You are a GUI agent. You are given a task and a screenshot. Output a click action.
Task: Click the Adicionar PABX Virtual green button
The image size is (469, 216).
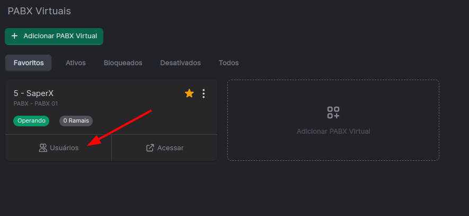pyautogui.click(x=54, y=36)
